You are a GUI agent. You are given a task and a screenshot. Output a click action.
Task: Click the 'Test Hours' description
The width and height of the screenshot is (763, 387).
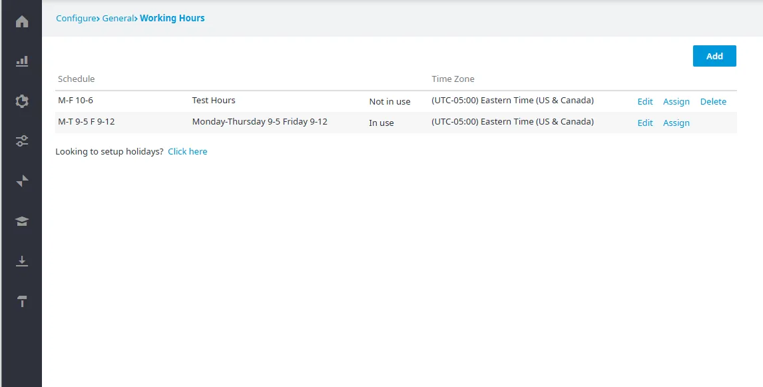[214, 101]
